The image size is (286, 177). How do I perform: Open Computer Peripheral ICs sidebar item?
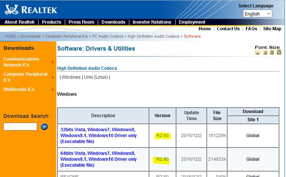point(25,77)
